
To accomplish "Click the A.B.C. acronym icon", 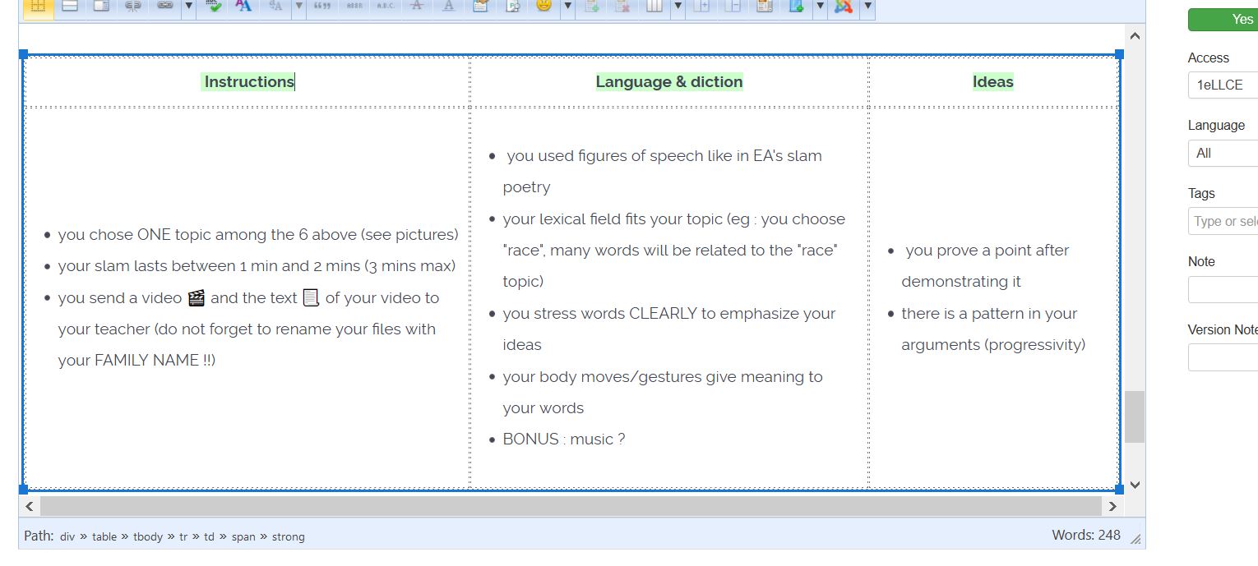I will (385, 7).
